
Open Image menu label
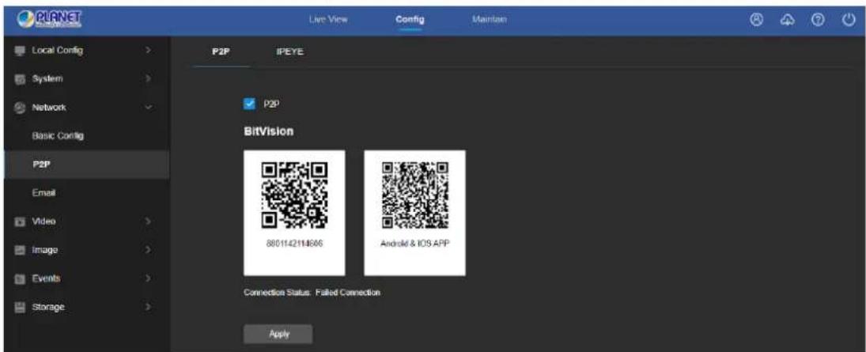(x=45, y=250)
